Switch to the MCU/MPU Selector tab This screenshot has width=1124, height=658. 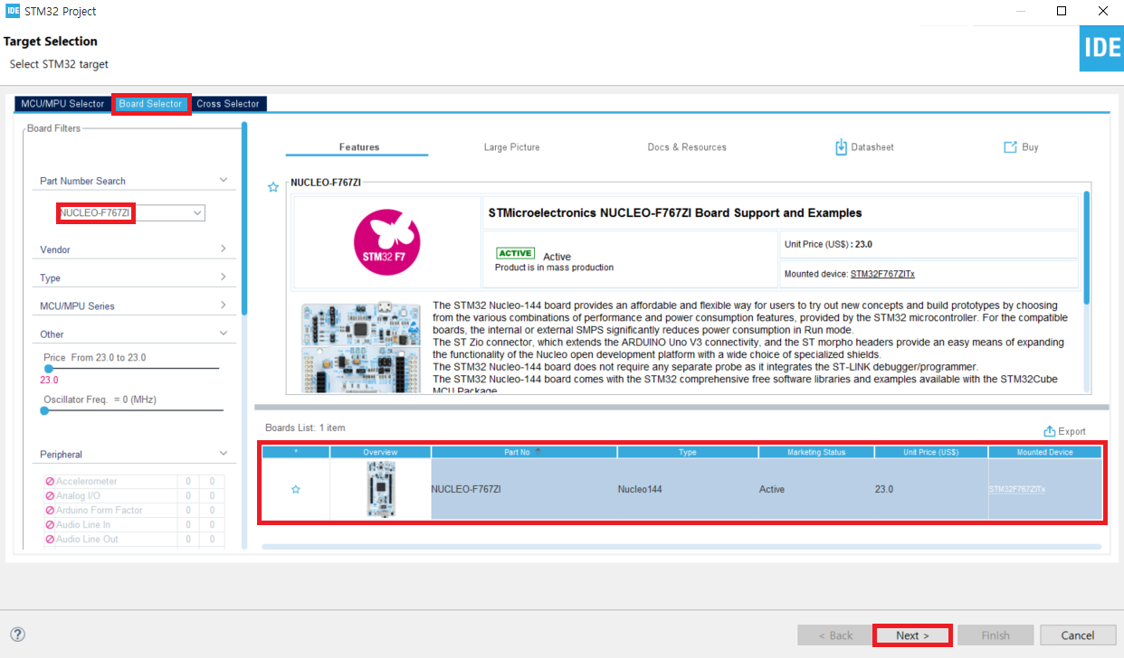click(63, 104)
